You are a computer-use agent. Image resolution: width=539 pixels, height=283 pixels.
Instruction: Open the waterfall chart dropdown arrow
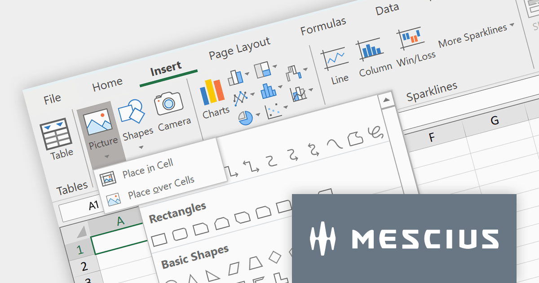click(x=305, y=70)
